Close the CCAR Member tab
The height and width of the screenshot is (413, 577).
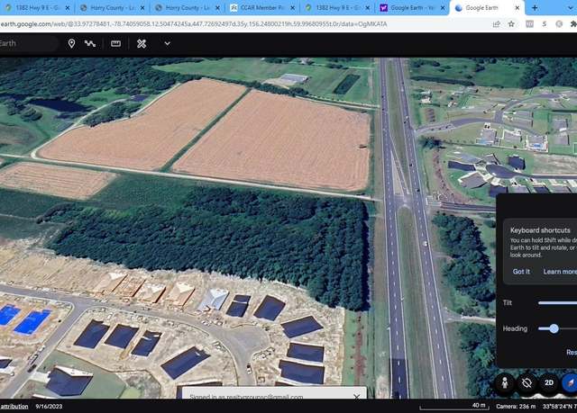pyautogui.click(x=292, y=8)
